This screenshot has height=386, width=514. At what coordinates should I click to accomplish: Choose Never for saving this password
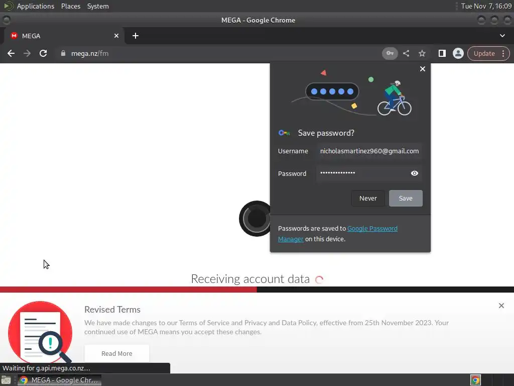point(368,198)
